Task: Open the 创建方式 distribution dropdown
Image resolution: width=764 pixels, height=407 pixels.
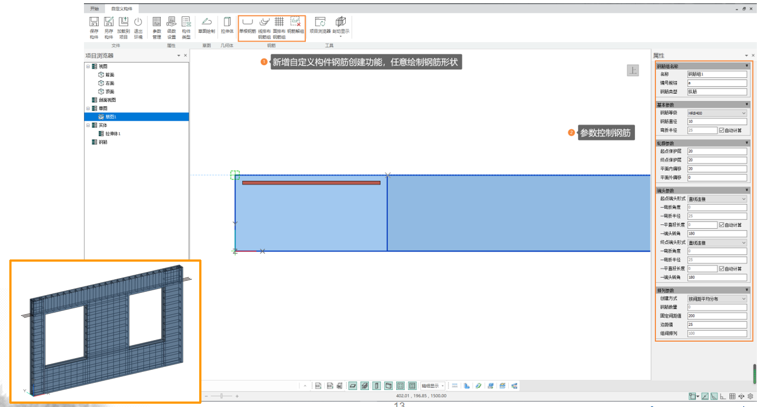Action: [717, 299]
